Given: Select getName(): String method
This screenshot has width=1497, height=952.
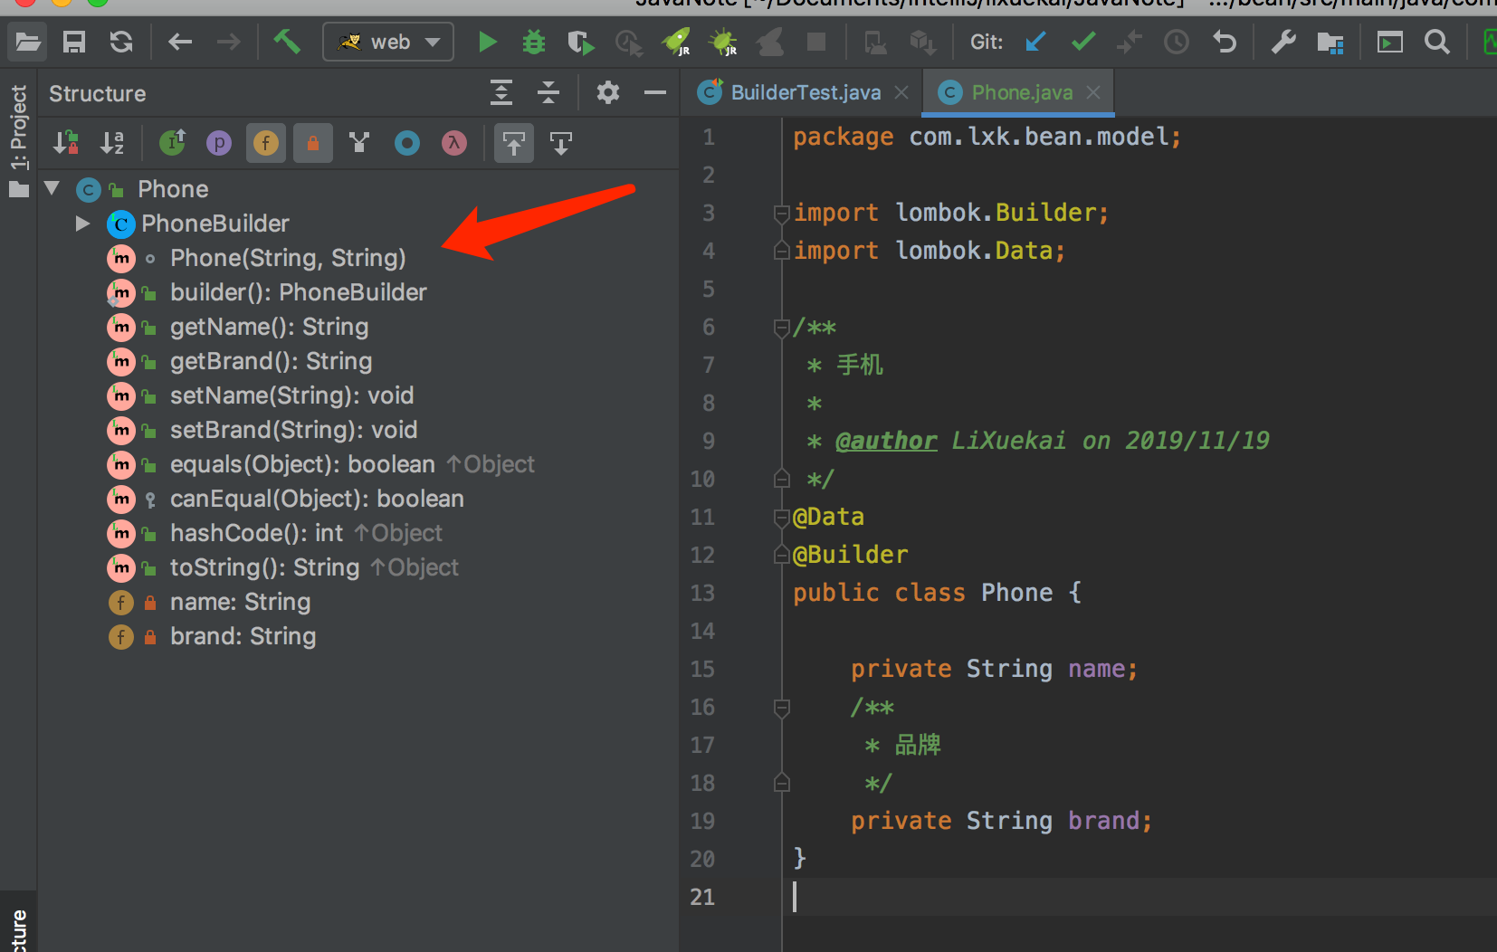Looking at the screenshot, I should pos(269,327).
